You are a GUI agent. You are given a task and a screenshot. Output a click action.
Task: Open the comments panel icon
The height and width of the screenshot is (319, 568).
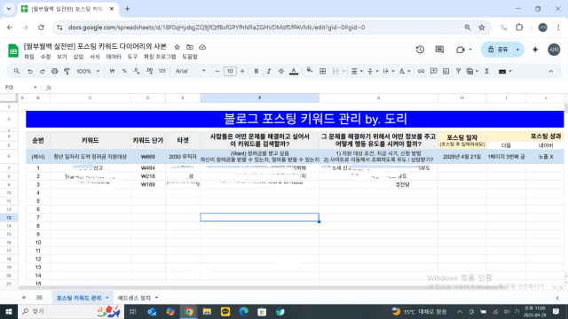(439, 50)
